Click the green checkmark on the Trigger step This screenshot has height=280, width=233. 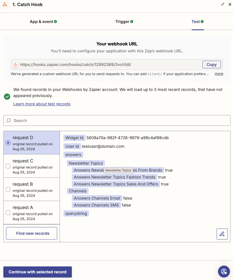click(132, 21)
